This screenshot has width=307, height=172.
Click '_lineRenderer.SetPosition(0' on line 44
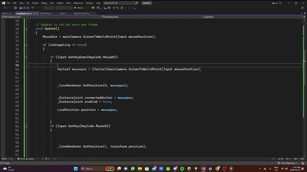pos(82,86)
